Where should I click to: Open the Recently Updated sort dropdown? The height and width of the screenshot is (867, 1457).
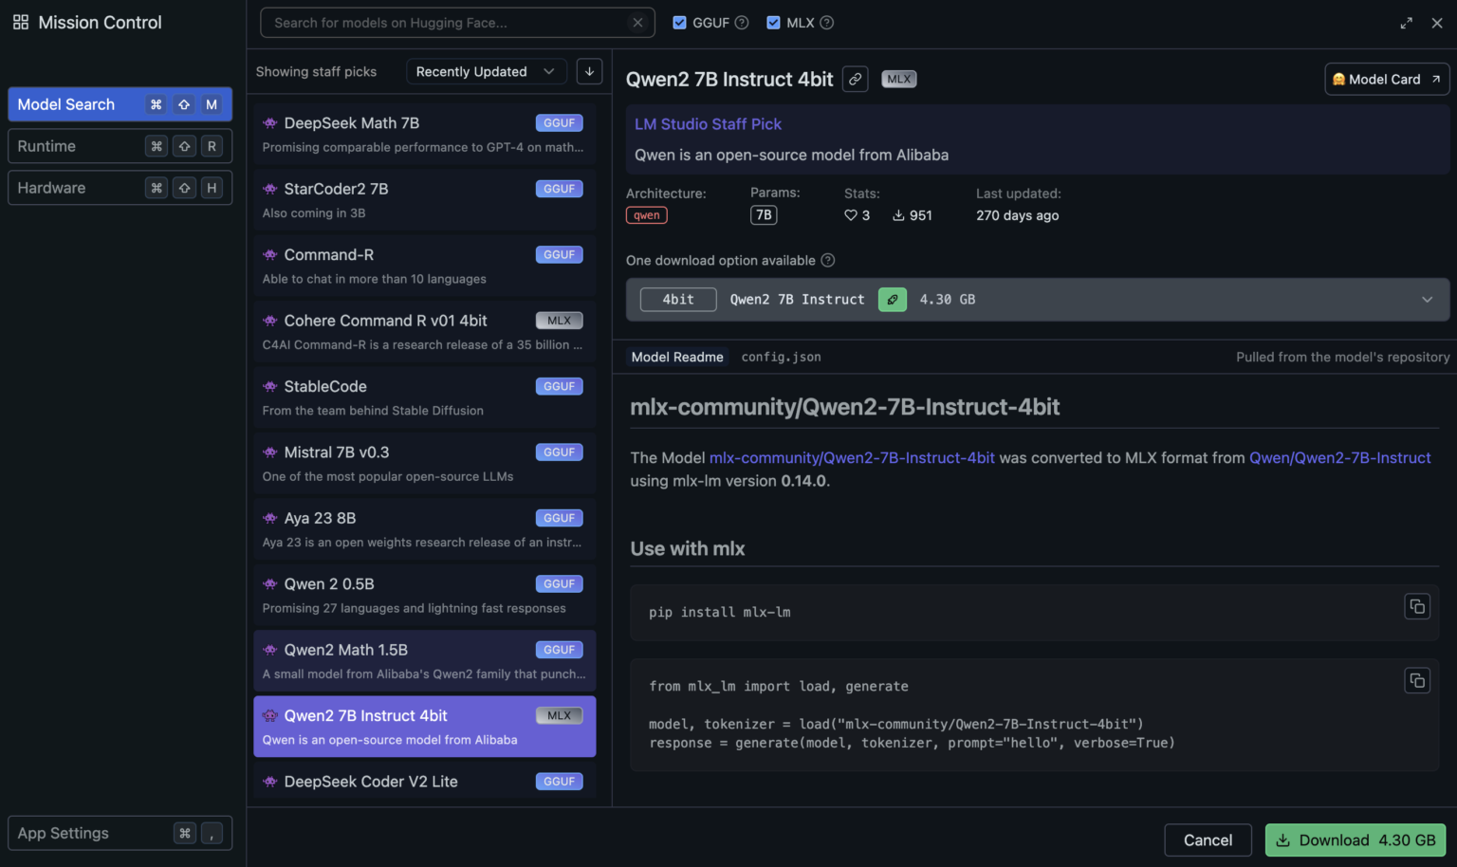[x=486, y=70]
